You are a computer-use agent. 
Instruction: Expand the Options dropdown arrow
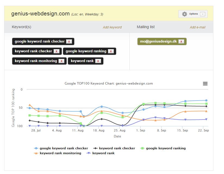pos(202,14)
